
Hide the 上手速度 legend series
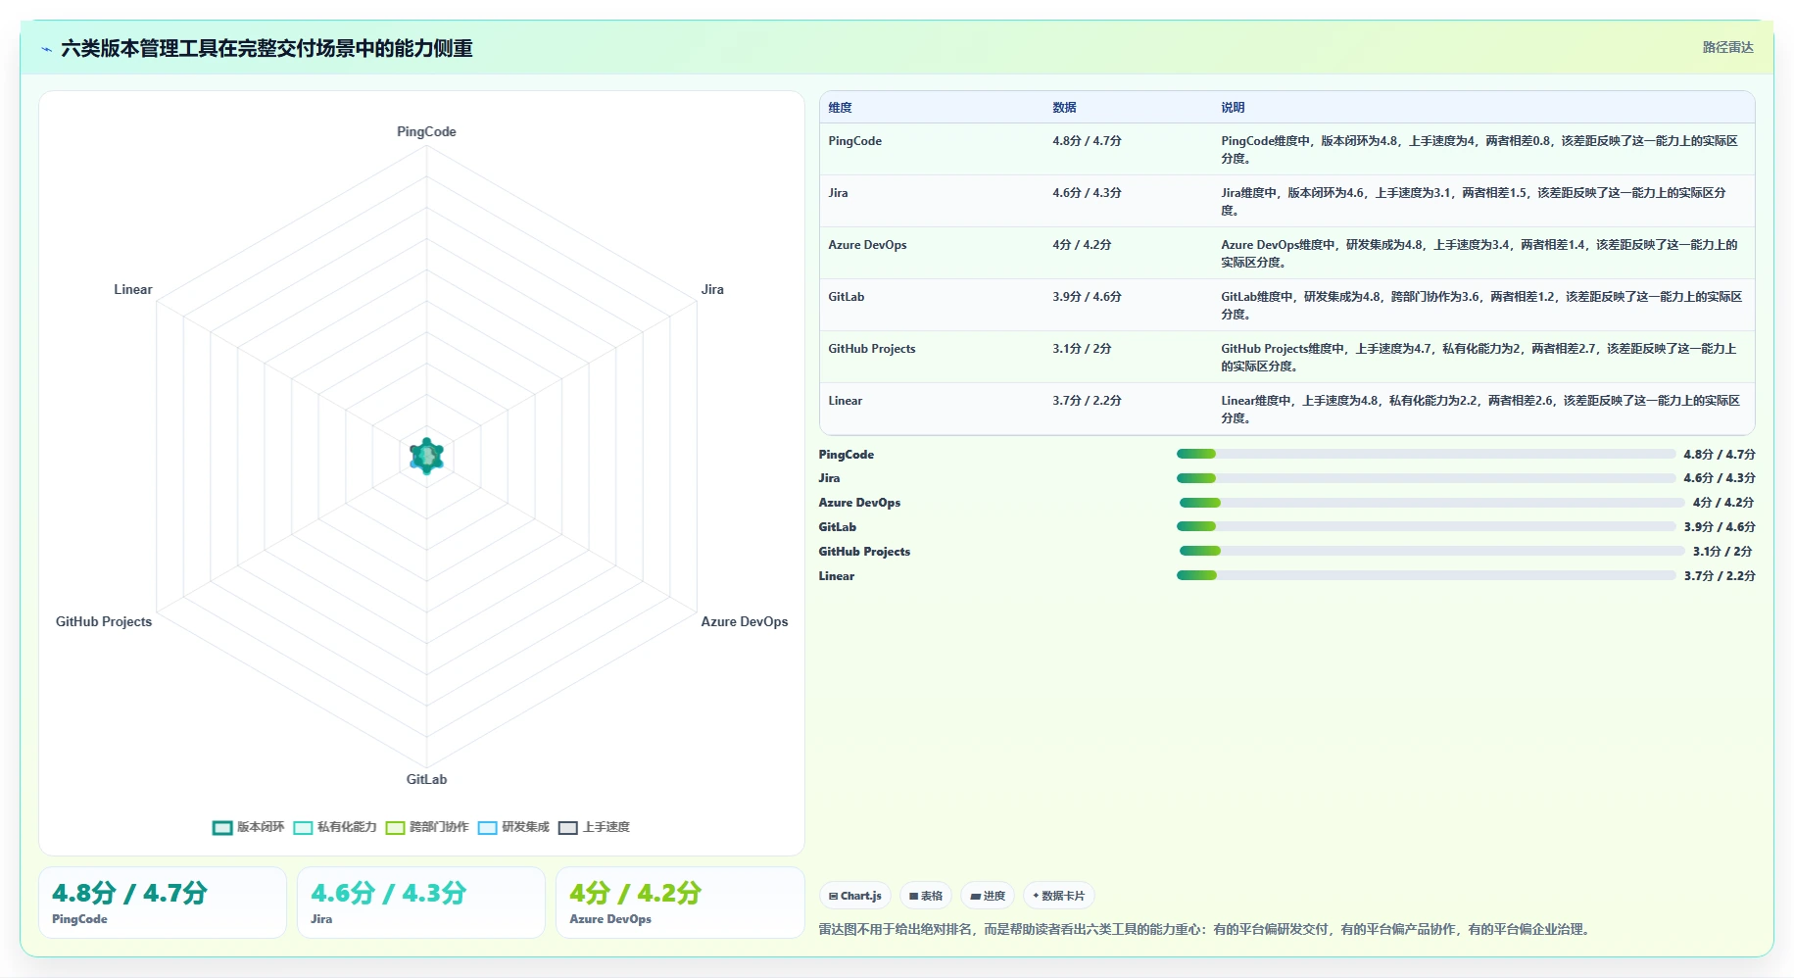coord(594,827)
